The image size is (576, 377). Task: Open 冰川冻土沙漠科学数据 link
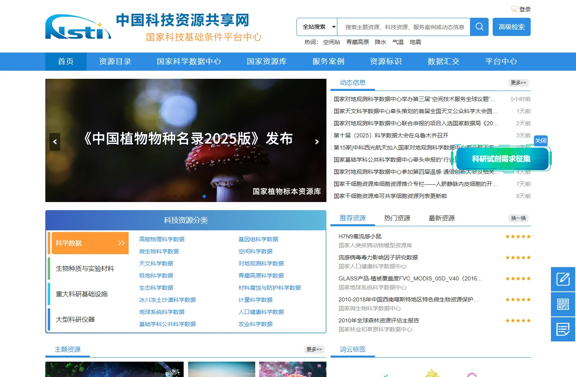[x=167, y=300]
